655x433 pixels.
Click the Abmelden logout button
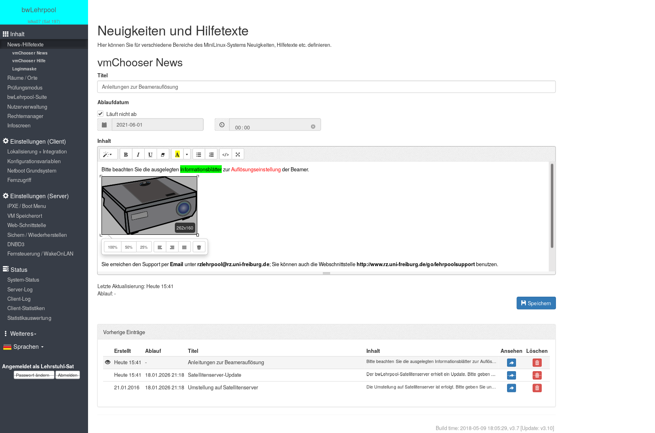tap(68, 375)
